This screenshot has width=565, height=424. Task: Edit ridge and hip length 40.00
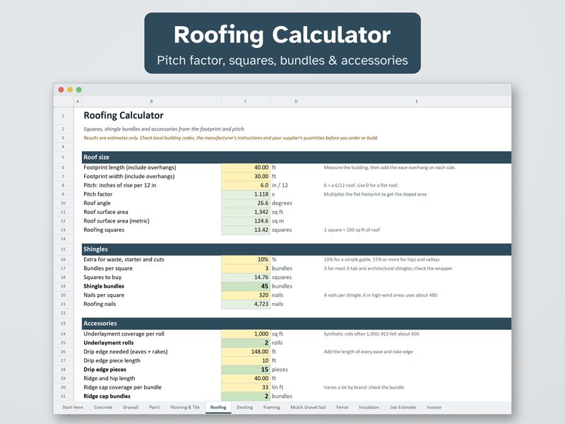click(245, 378)
